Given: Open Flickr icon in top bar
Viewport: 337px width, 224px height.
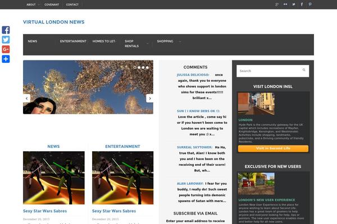Looking at the screenshot, I should point(285,4).
